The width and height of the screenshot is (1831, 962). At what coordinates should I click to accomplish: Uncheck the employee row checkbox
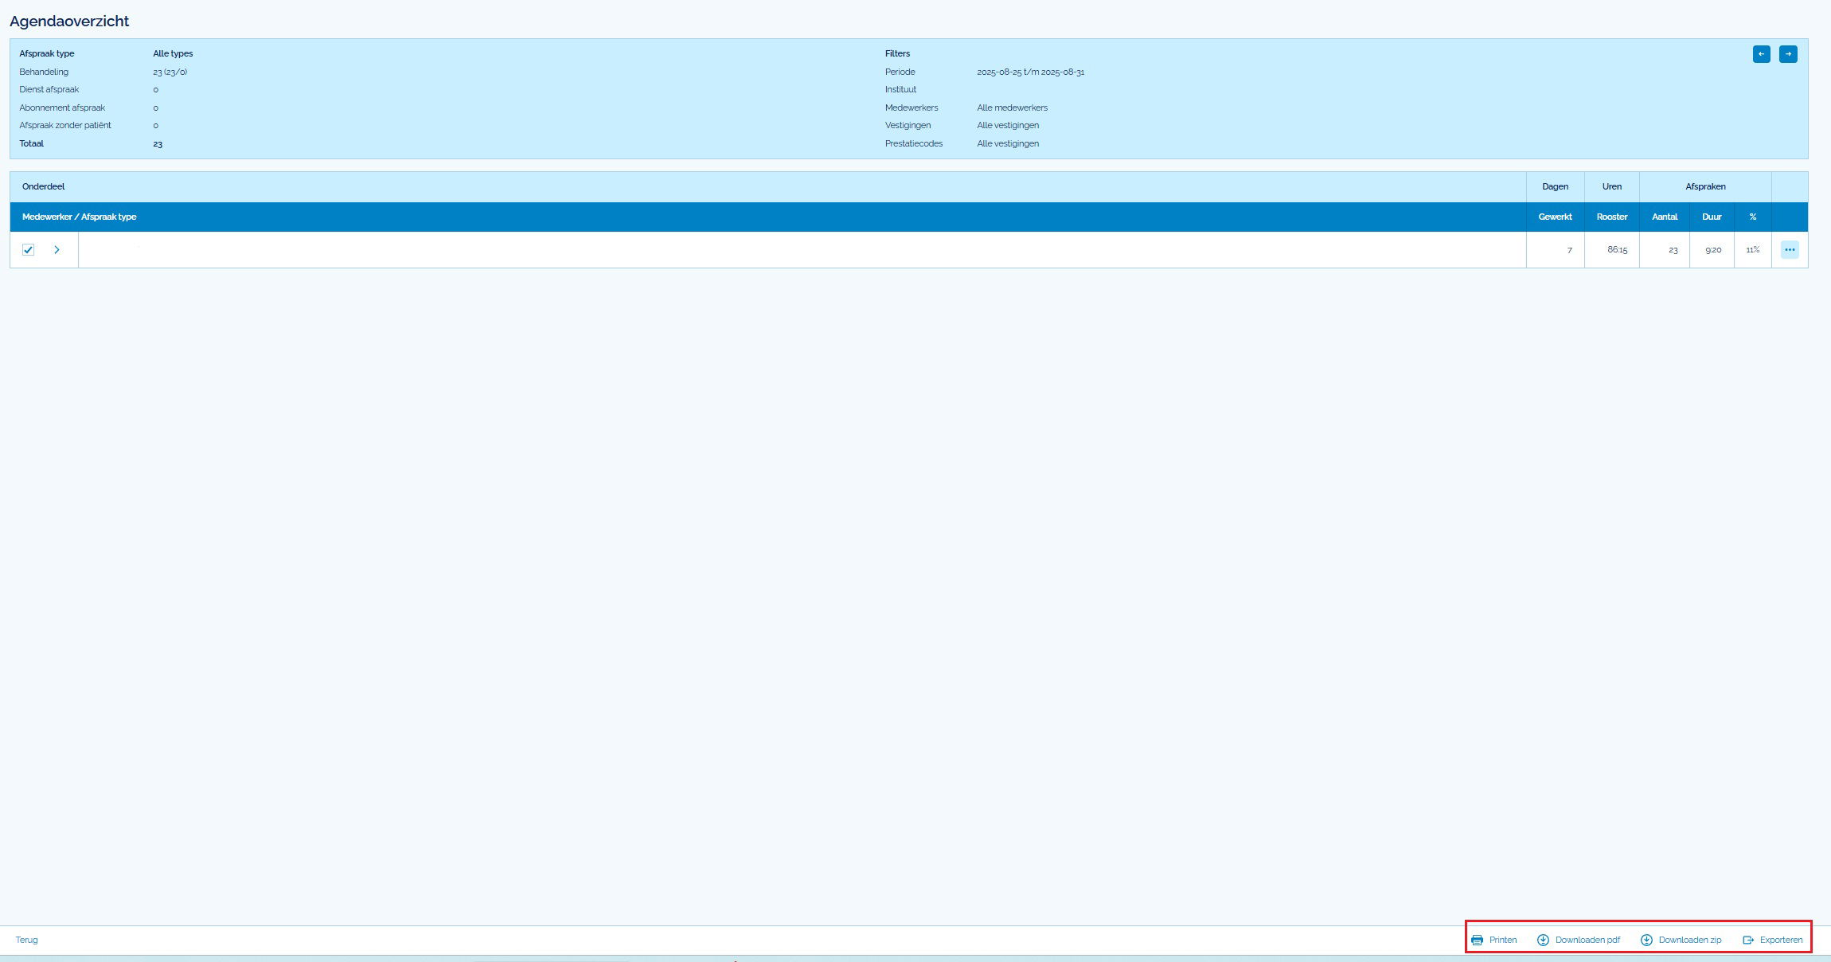click(x=29, y=250)
